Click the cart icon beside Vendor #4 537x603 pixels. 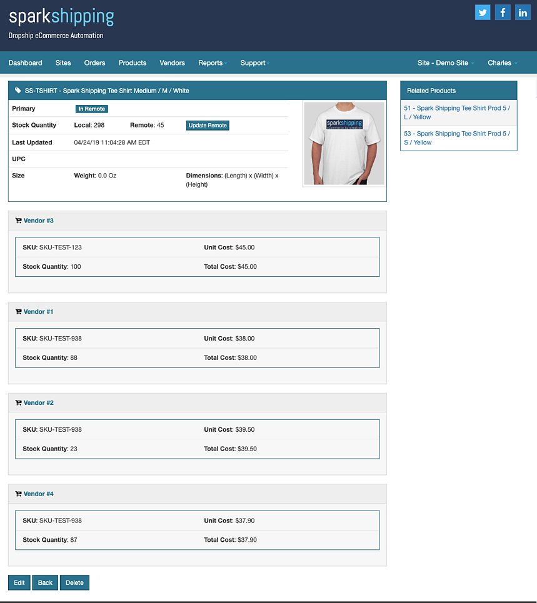click(18, 494)
